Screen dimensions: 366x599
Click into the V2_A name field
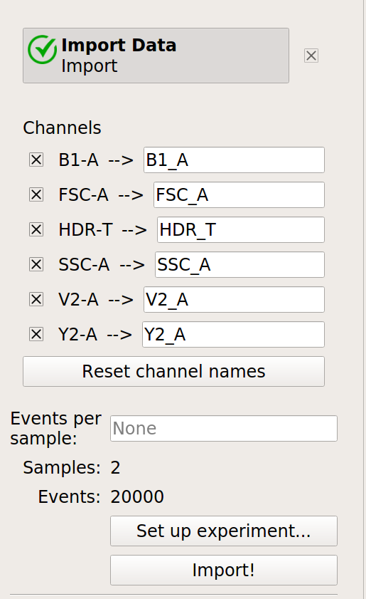tap(234, 299)
